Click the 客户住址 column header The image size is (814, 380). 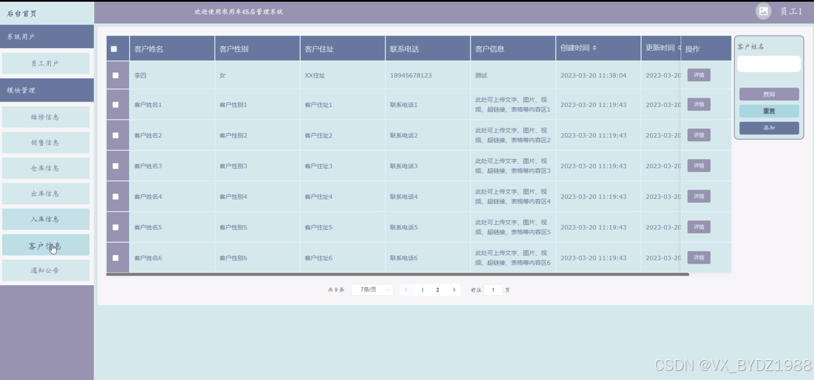343,49
